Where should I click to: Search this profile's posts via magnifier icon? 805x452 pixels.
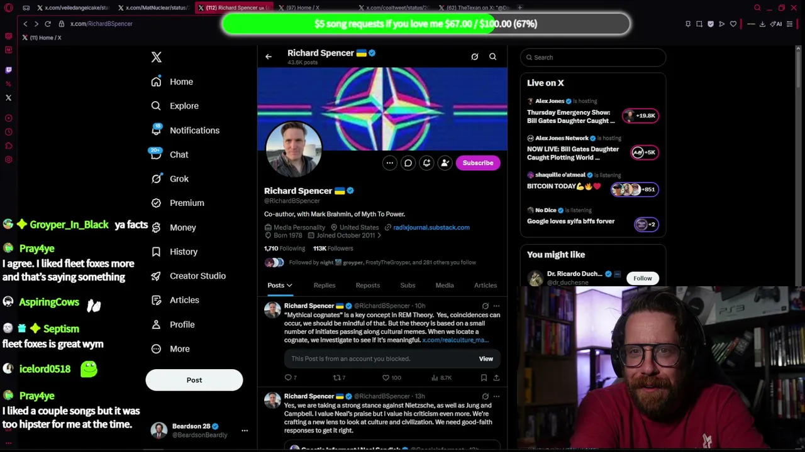click(493, 56)
